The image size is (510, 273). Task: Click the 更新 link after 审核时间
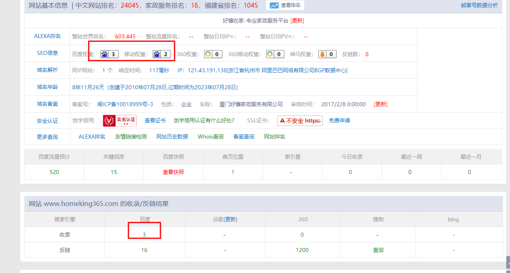[x=381, y=104]
